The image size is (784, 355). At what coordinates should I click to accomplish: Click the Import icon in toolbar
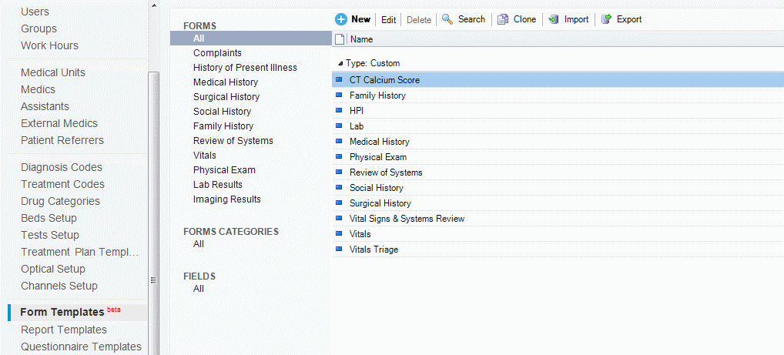click(x=554, y=19)
